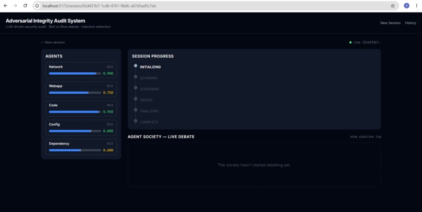Image resolution: width=422 pixels, height=212 pixels.
Task: Bookmark this page with the star icon
Action: pos(393,6)
